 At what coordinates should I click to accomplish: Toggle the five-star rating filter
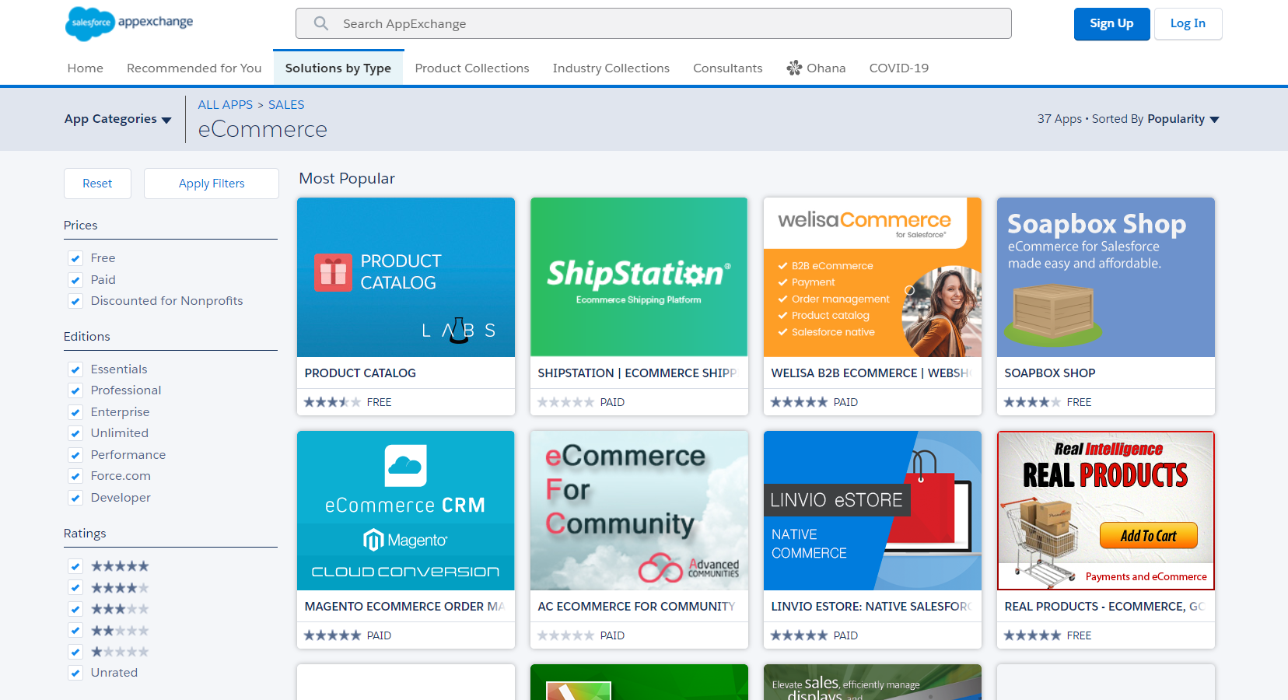pyautogui.click(x=75, y=566)
